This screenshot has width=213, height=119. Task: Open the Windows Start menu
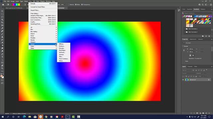coord(3,117)
